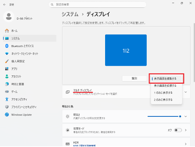This screenshot has height=147, width=195.
Task: Minimize the settings window
Action: (x=173, y=3)
